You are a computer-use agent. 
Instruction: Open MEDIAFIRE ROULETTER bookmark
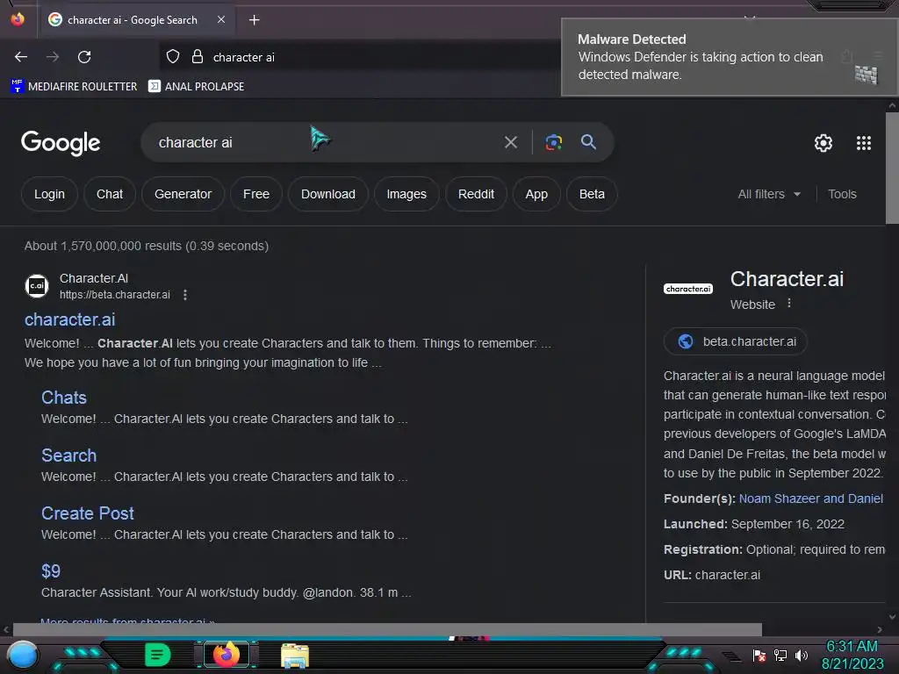tap(74, 87)
